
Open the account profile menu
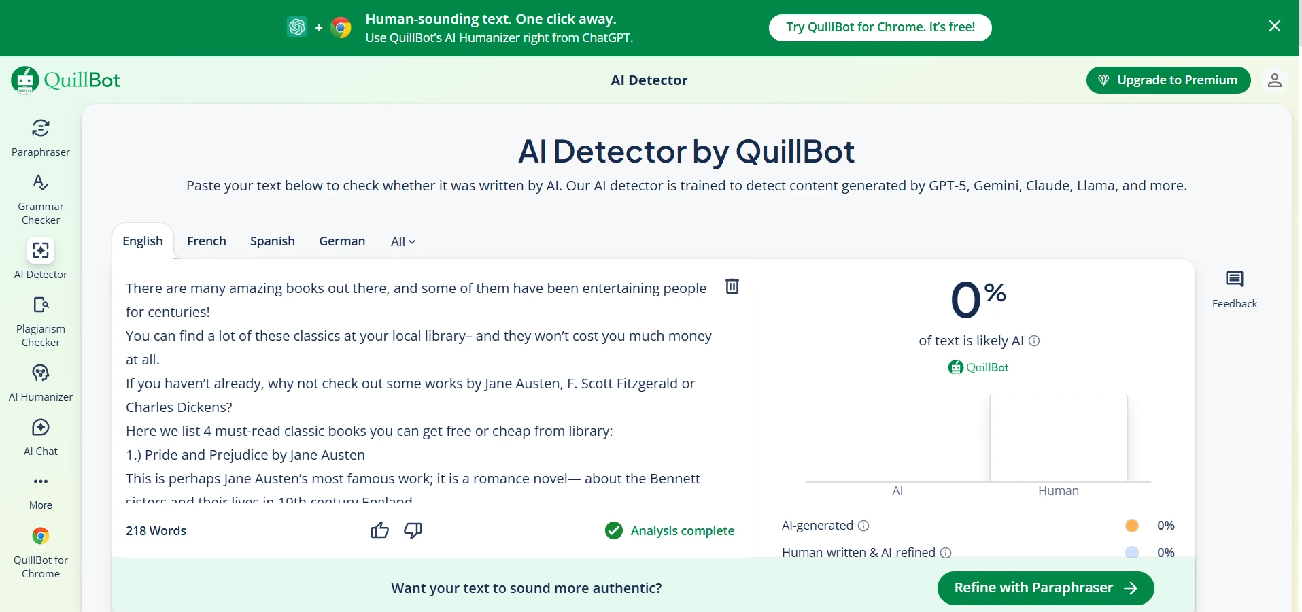pos(1275,80)
